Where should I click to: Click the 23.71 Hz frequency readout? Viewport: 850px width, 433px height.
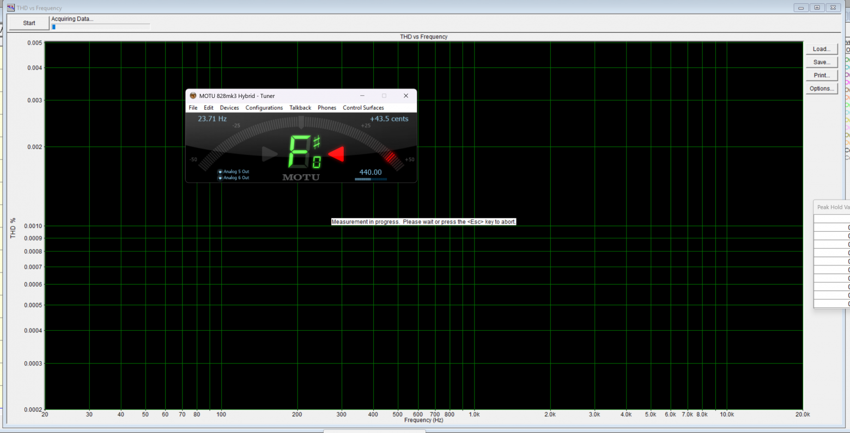[212, 119]
